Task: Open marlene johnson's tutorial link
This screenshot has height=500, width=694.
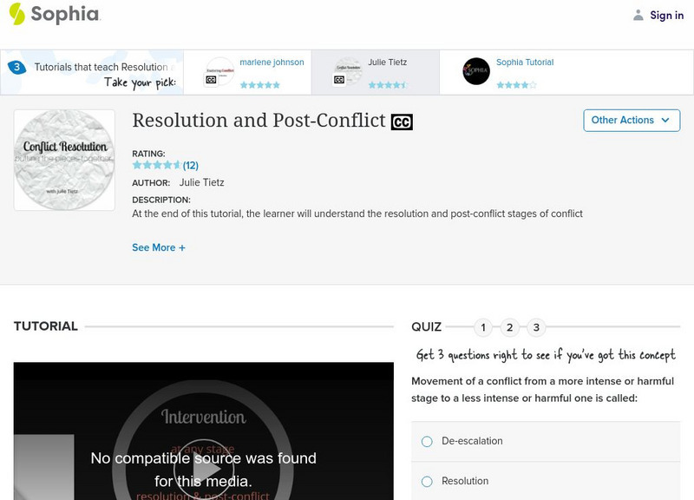Action: [x=272, y=62]
